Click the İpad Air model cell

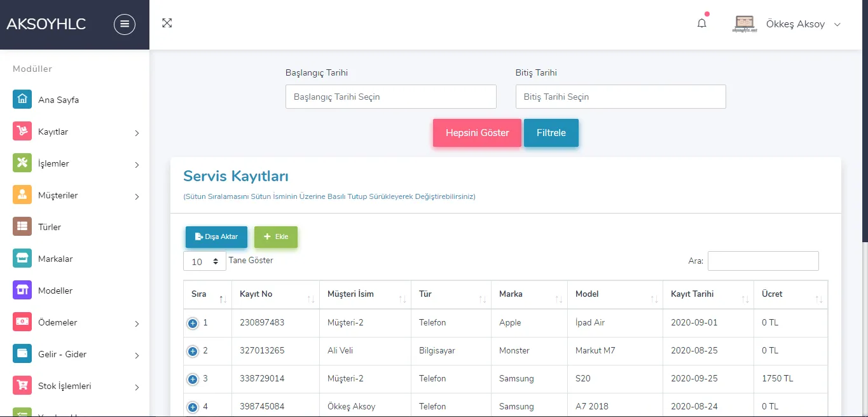(615, 322)
